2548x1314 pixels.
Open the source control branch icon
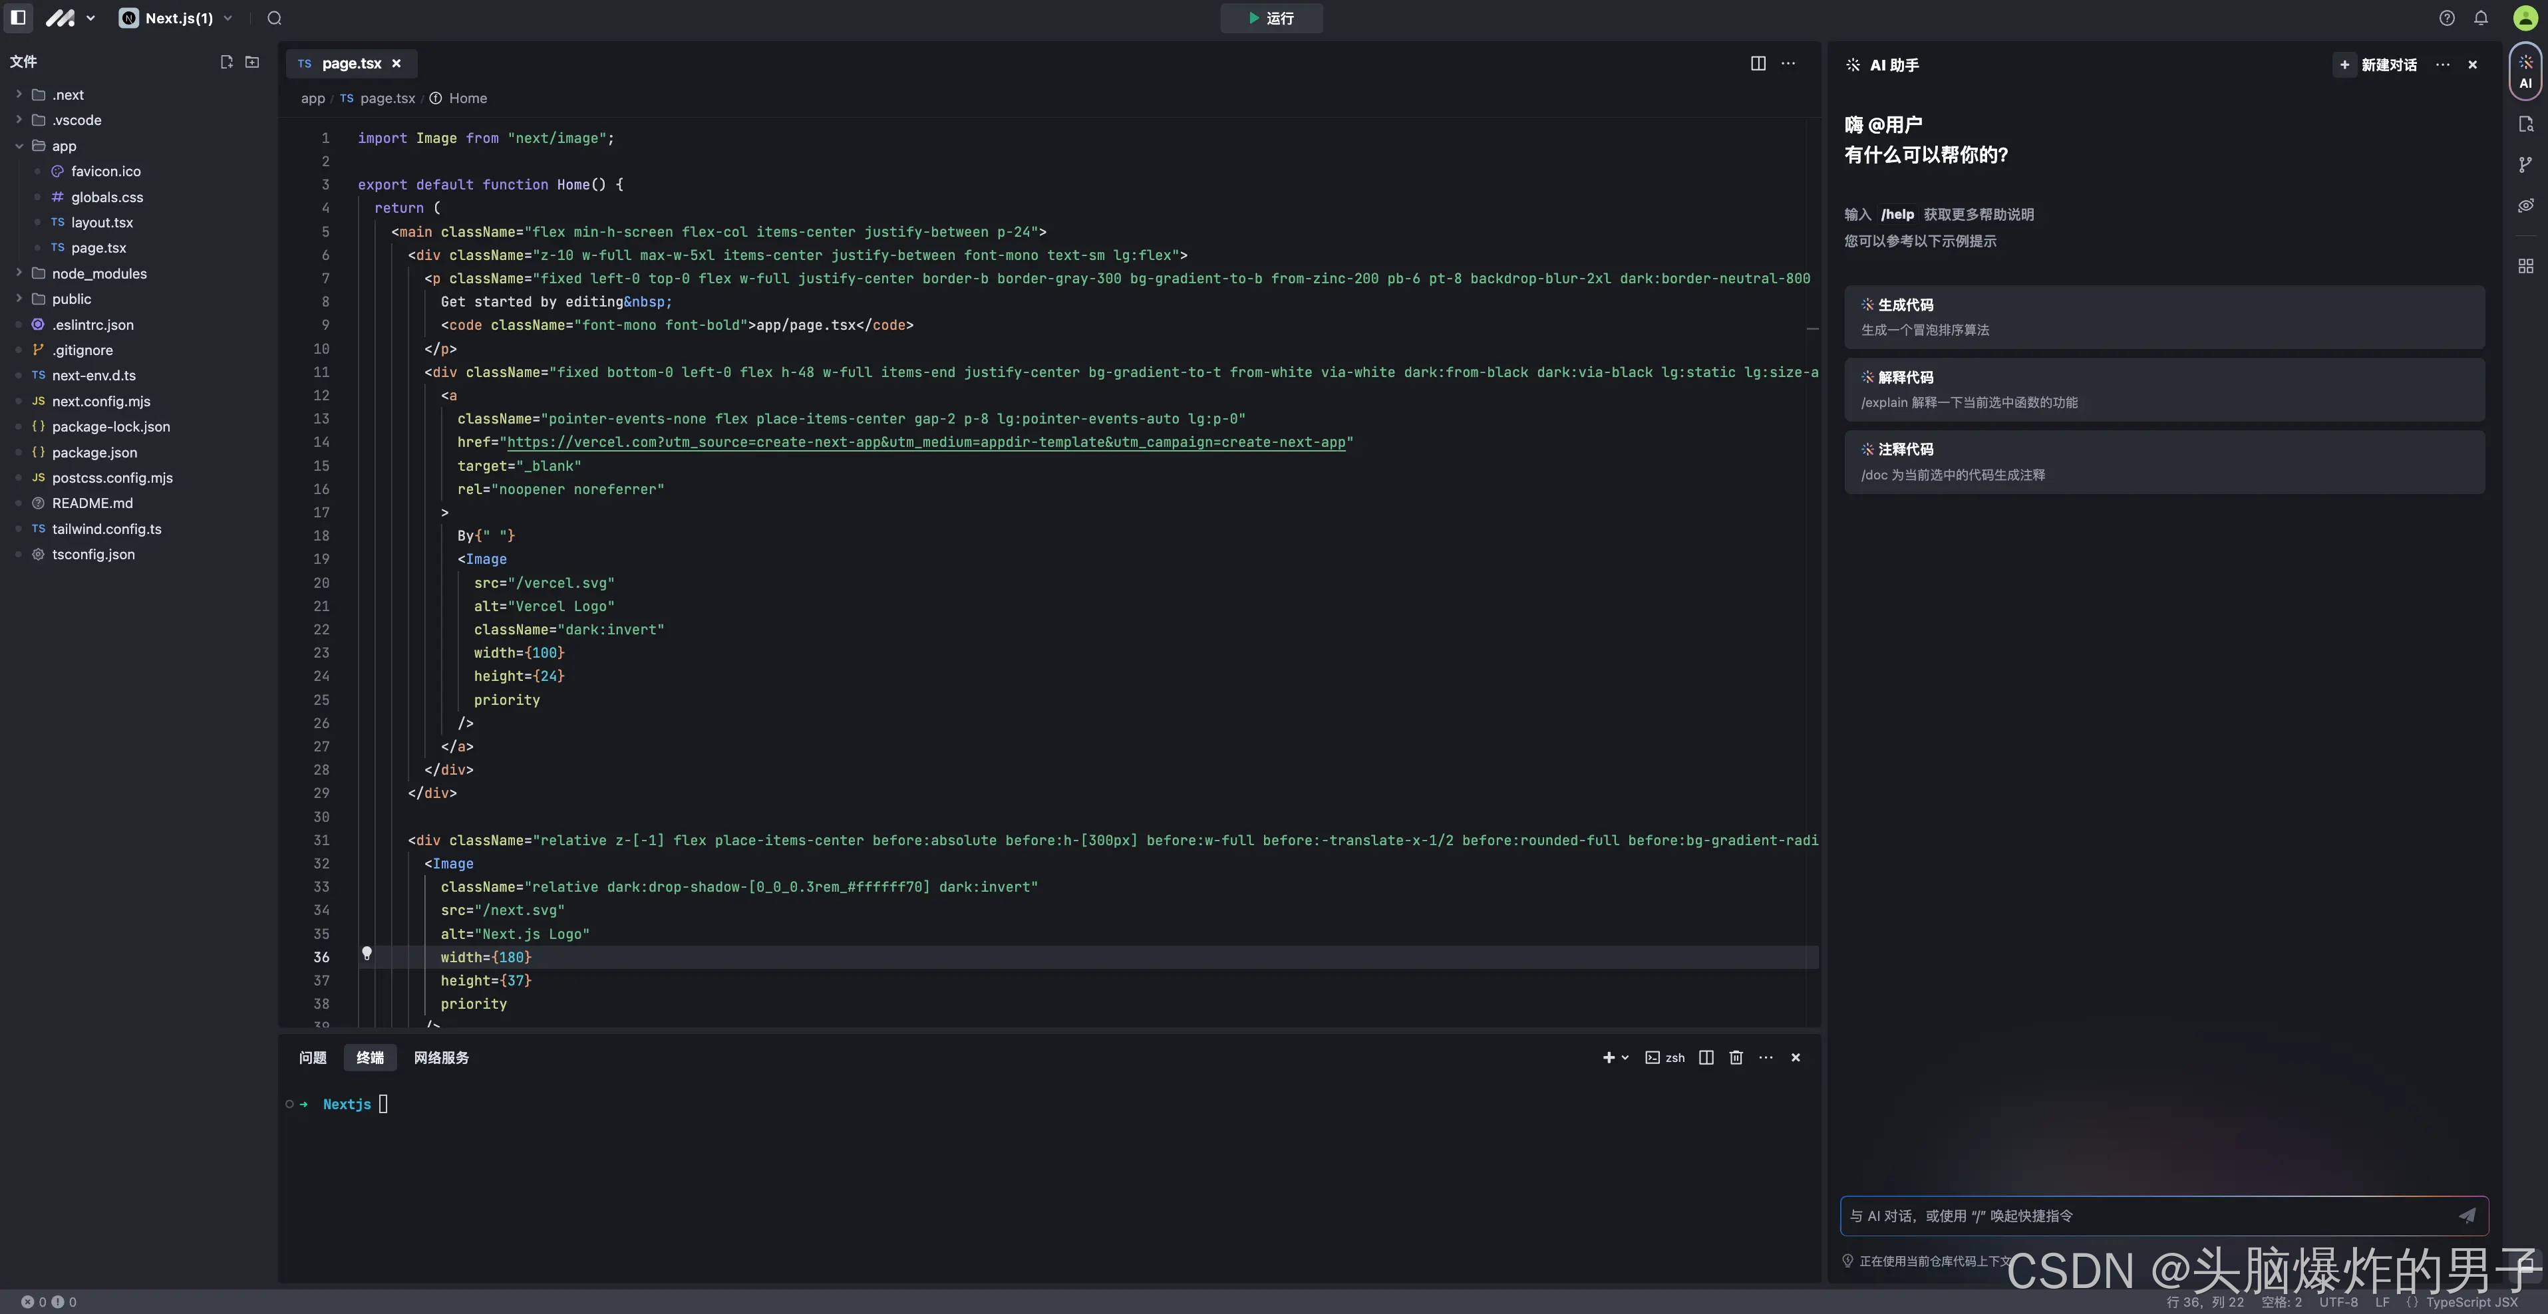2525,164
